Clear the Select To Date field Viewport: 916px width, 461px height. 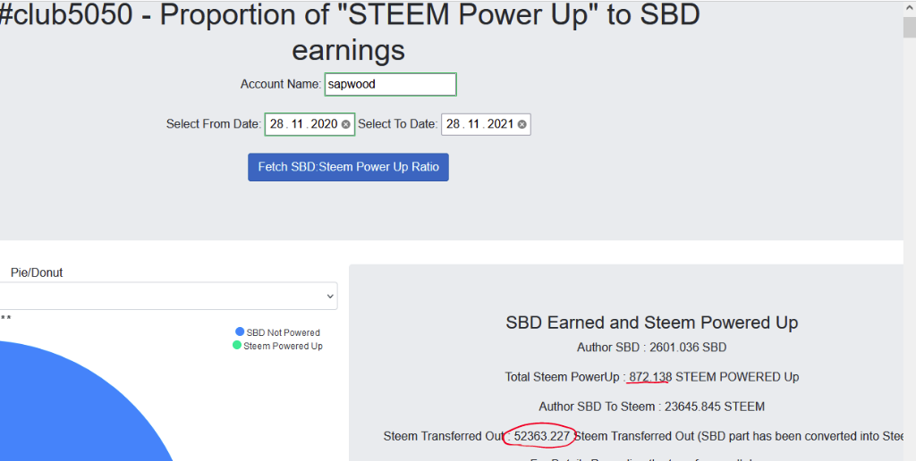coord(522,124)
